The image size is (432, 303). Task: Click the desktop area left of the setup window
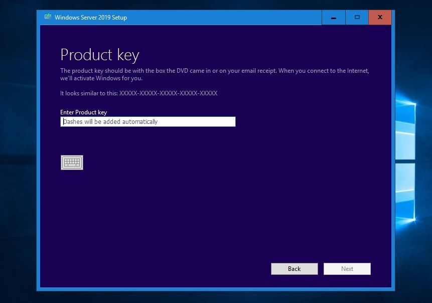coord(18,150)
